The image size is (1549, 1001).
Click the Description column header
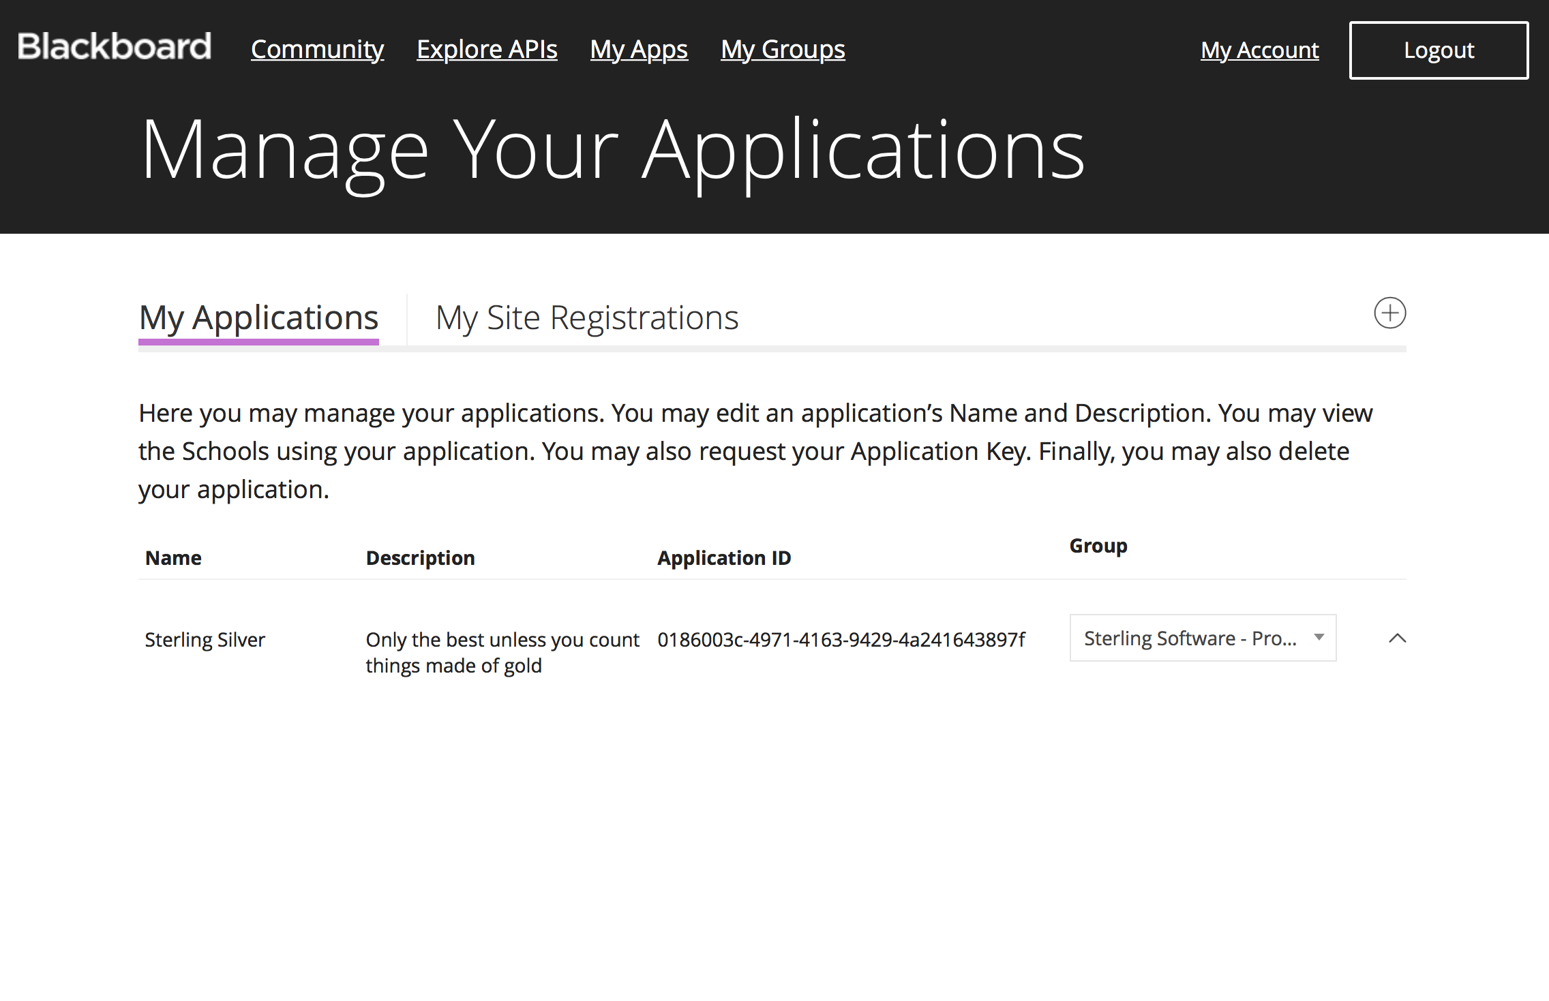420,558
